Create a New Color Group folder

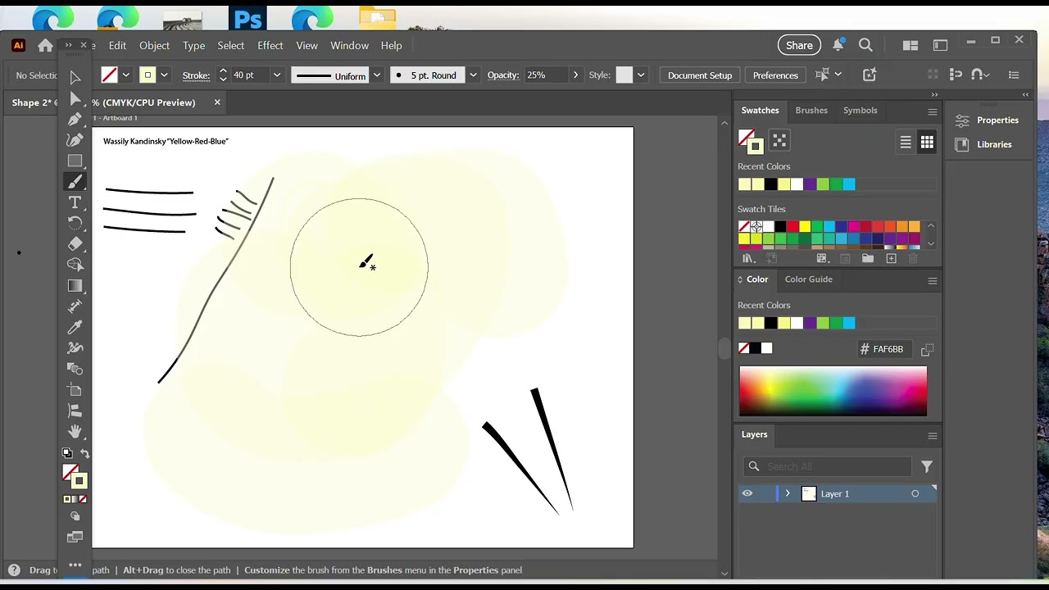[867, 258]
